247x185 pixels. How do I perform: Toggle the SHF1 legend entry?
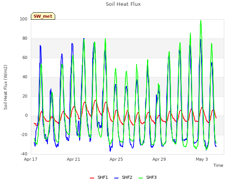click(x=99, y=177)
